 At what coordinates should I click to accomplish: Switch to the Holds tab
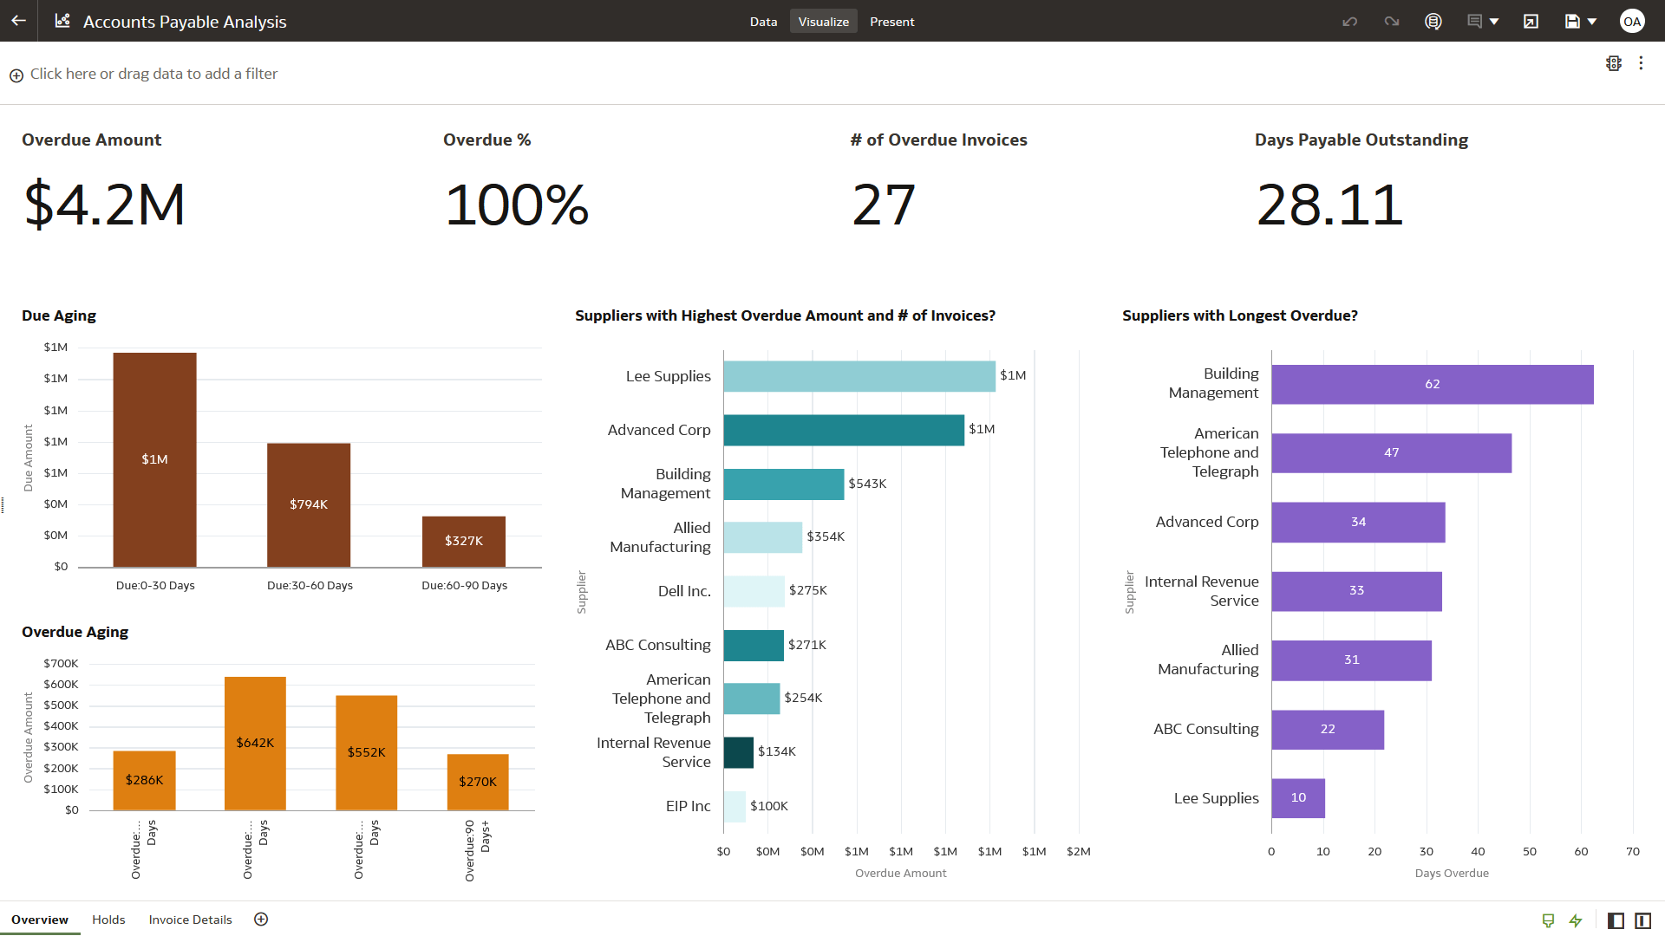[108, 920]
